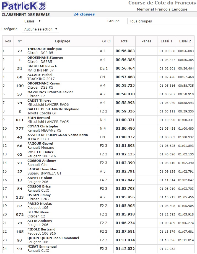Click the PatricK Soft logo

tap(24, 6)
